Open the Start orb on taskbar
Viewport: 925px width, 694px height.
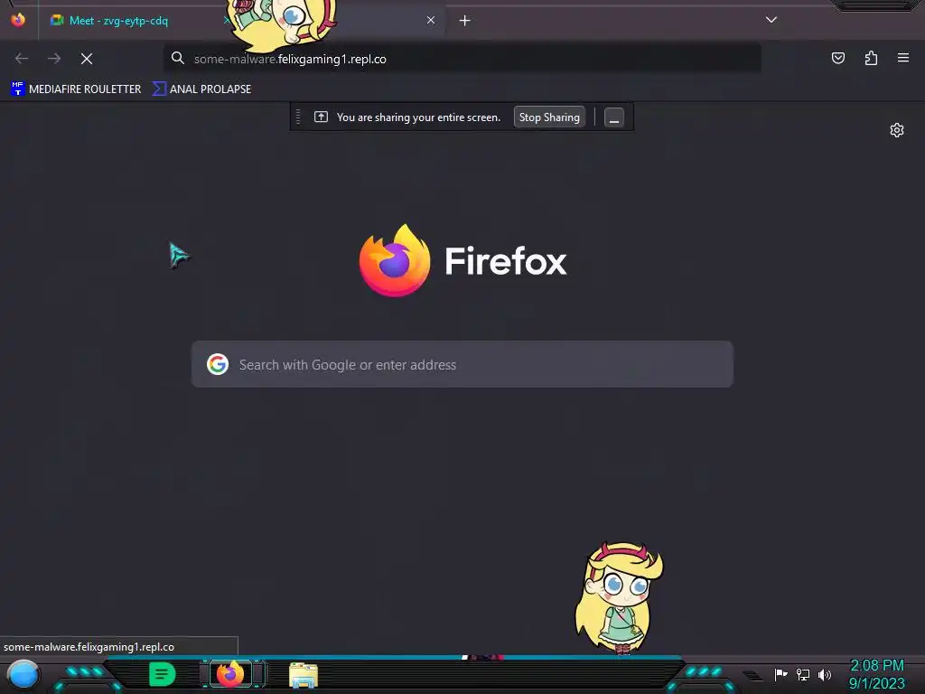23,674
